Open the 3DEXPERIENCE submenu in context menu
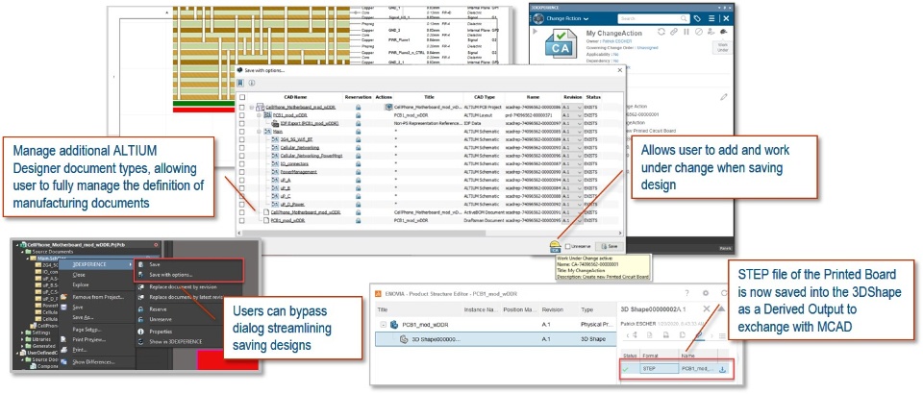The height and width of the screenshot is (394, 923). [x=96, y=264]
